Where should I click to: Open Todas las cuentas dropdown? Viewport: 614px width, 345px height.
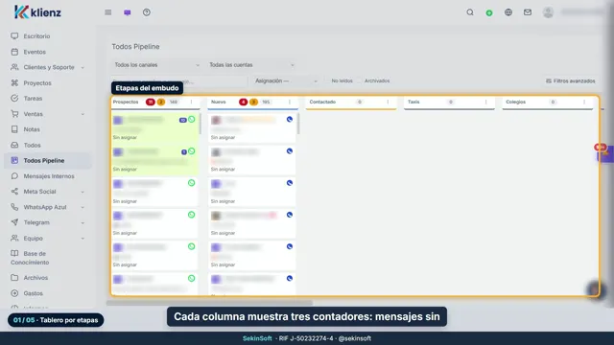(251, 65)
